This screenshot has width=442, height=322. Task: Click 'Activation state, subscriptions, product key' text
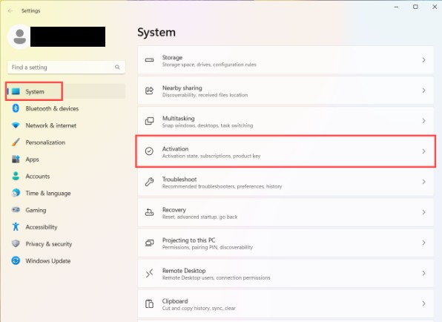pos(211,156)
